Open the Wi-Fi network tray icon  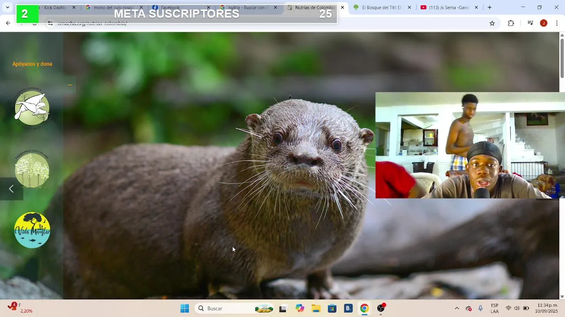click(508, 309)
